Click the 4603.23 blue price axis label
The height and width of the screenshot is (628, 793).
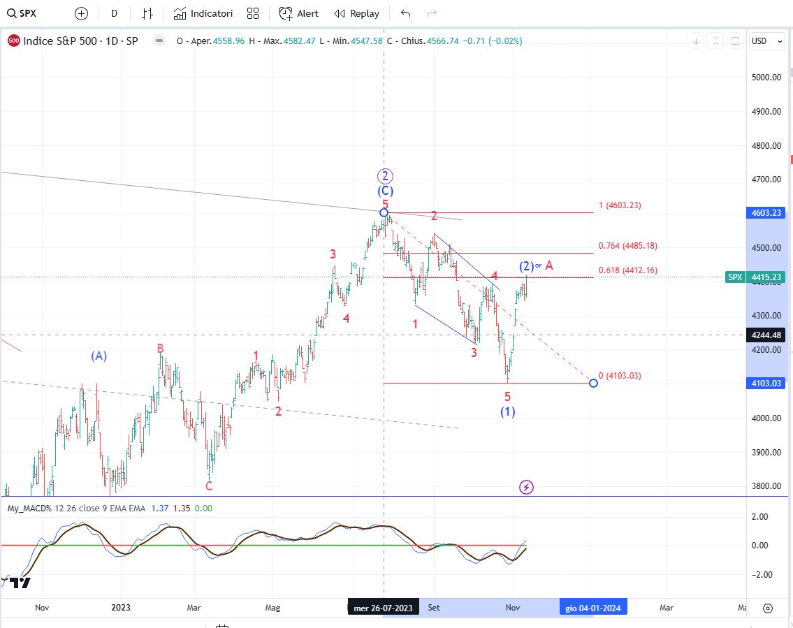(x=766, y=213)
